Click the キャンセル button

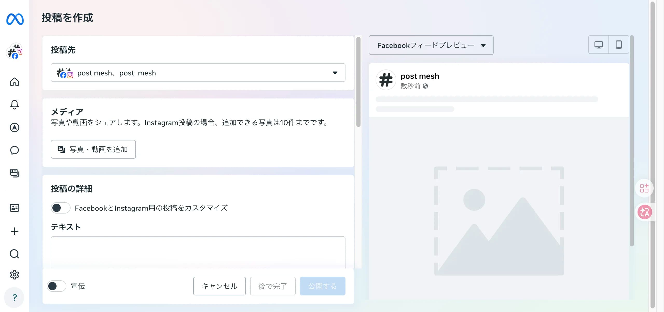[219, 286]
